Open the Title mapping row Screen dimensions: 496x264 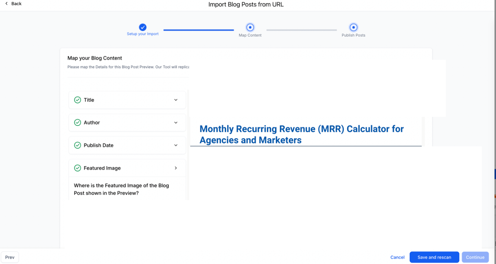[x=127, y=100]
